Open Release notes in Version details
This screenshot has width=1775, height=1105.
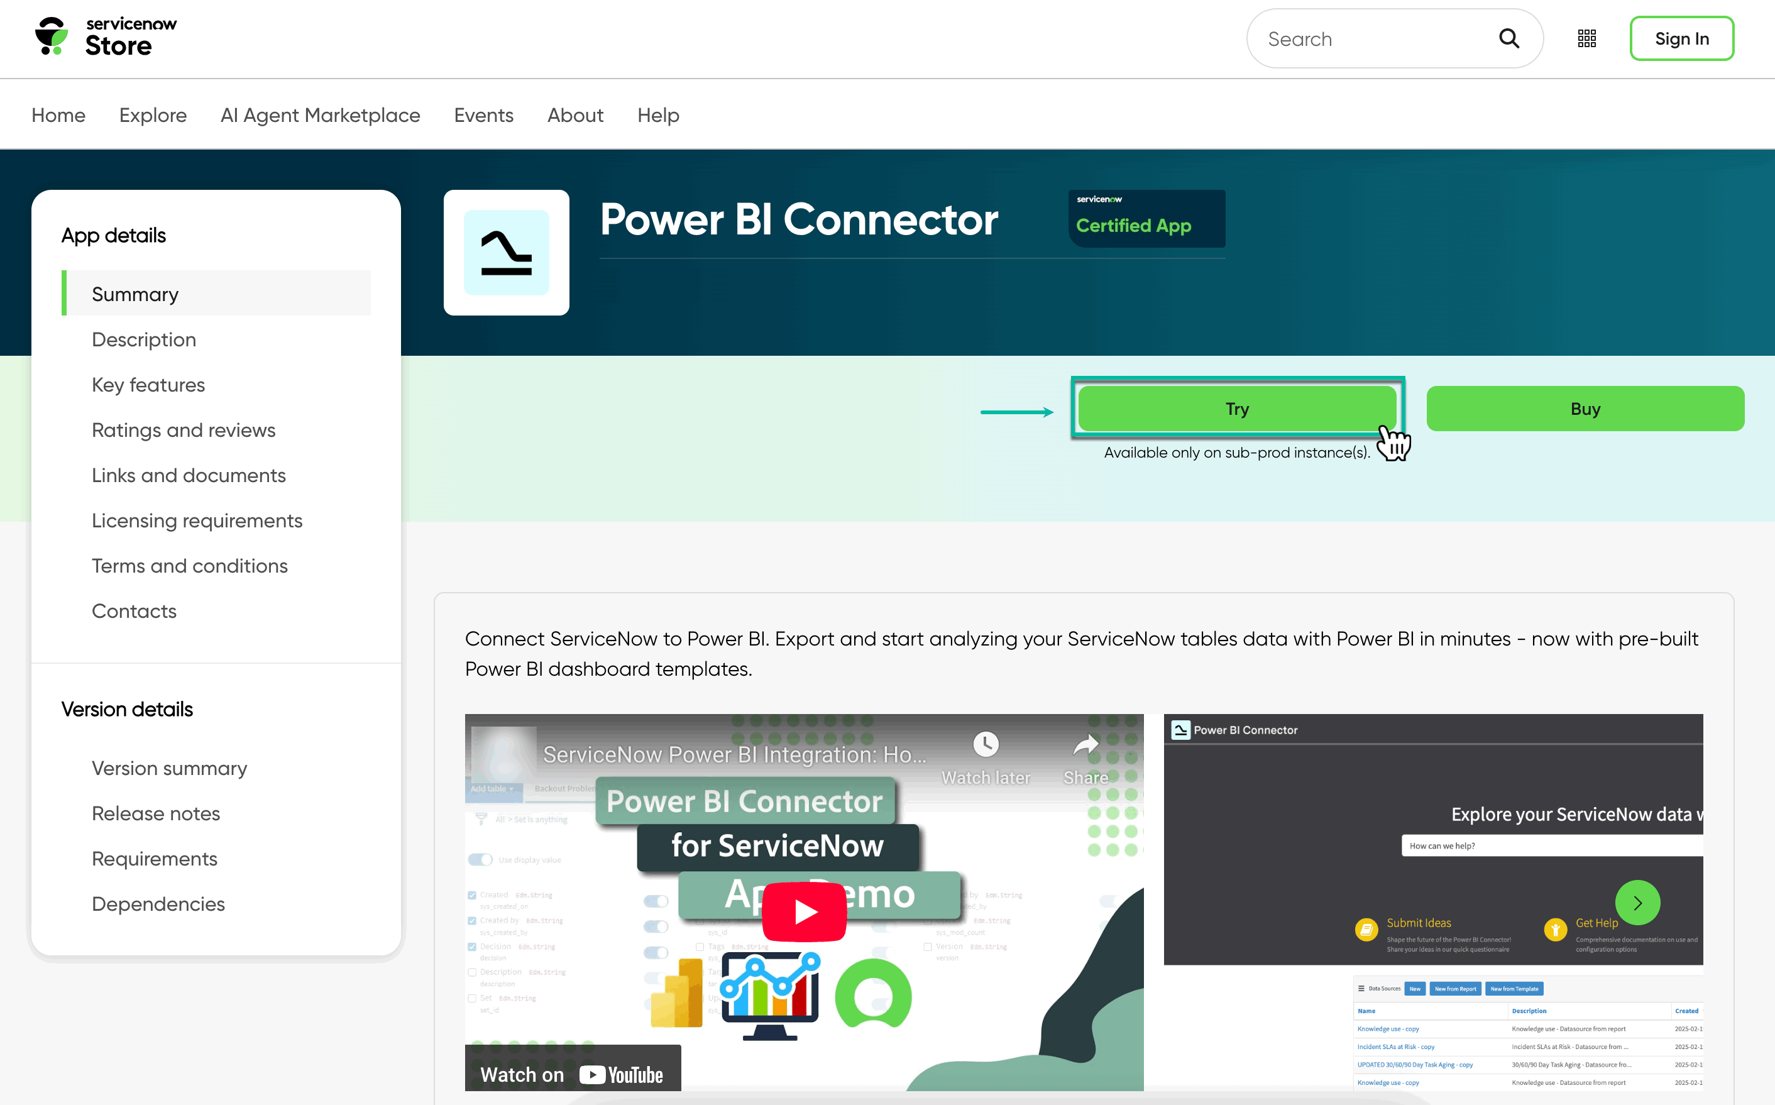click(156, 813)
